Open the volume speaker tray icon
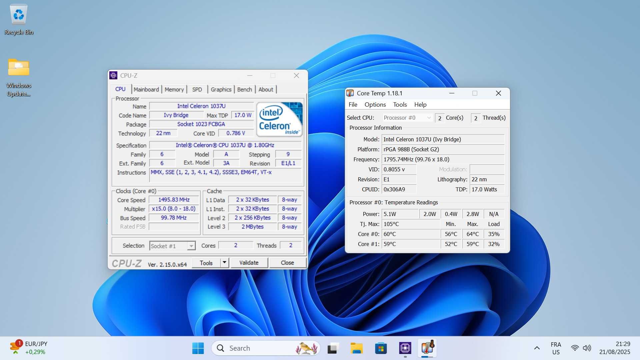 [x=587, y=348]
